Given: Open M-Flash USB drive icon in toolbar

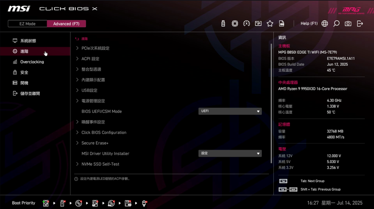Looking at the screenshot, I should click(x=223, y=24).
